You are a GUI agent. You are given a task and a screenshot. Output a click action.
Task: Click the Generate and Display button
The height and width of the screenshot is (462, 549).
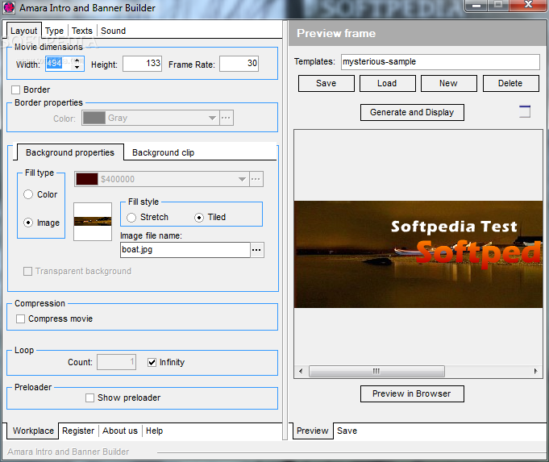coord(412,112)
